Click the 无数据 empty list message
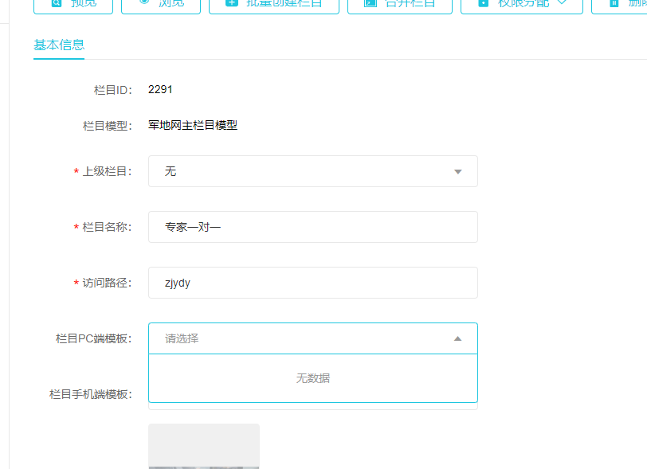The image size is (647, 469). pyautogui.click(x=313, y=378)
